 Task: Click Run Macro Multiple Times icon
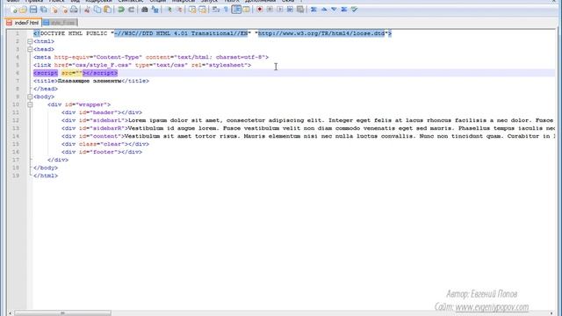click(290, 10)
